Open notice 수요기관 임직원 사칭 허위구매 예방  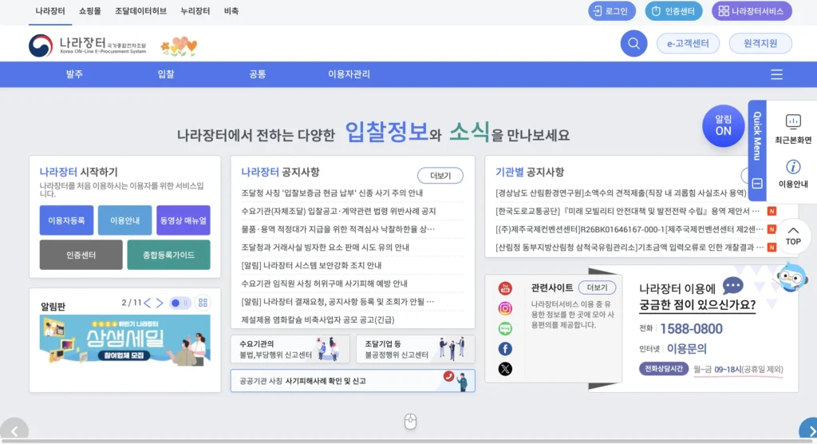click(x=324, y=283)
